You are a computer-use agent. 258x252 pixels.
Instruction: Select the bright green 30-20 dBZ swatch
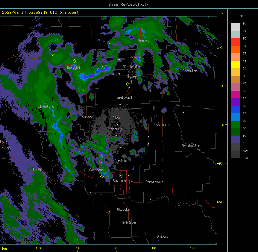click(235, 125)
